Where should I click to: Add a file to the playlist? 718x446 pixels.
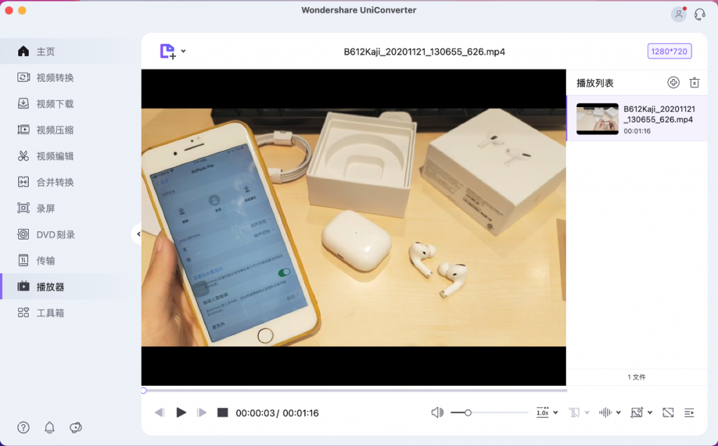click(x=673, y=82)
